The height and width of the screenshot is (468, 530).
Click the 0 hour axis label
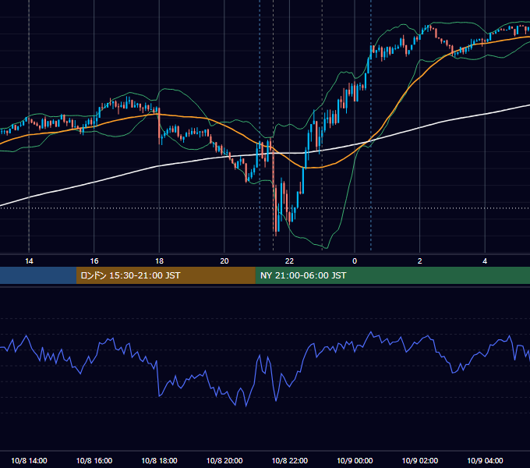[355, 261]
